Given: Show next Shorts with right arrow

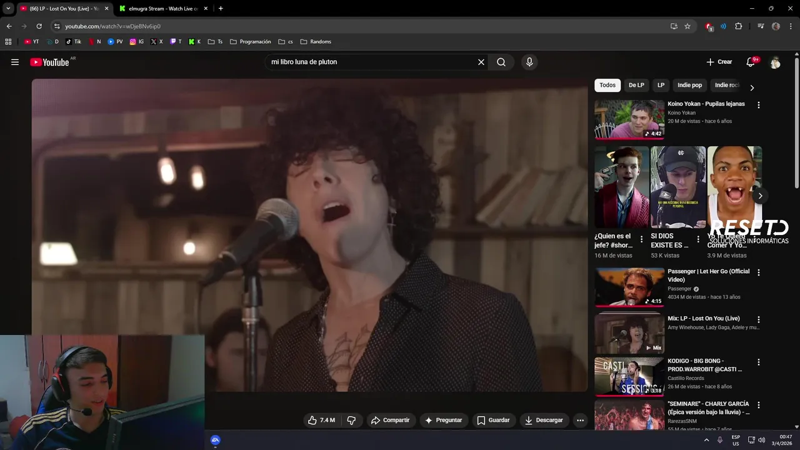Looking at the screenshot, I should point(760,196).
